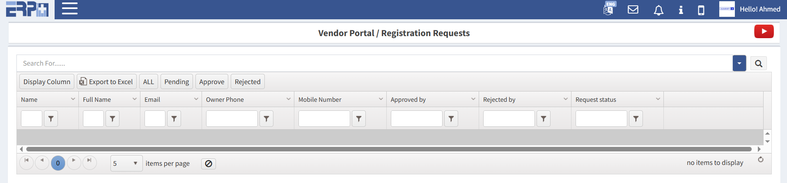
Task: Click the info icon in header
Action: coord(681,10)
